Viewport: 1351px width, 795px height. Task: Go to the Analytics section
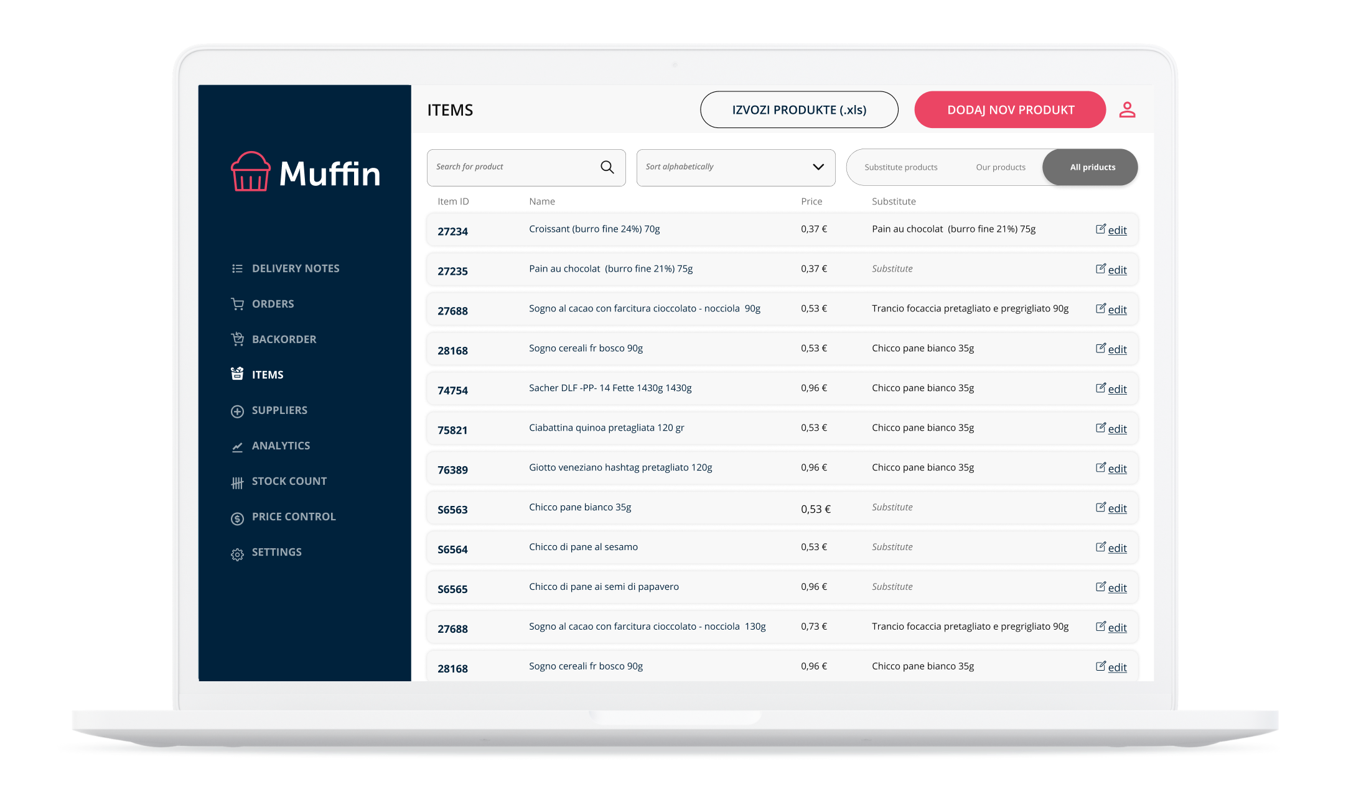click(281, 446)
